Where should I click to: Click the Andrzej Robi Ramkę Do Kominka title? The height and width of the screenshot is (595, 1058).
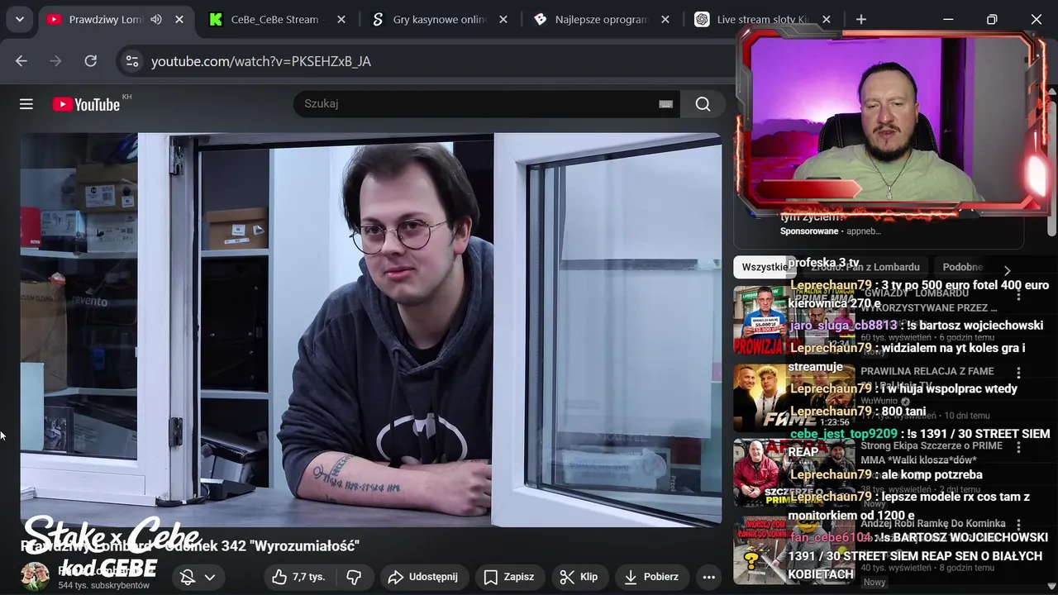pyautogui.click(x=933, y=523)
